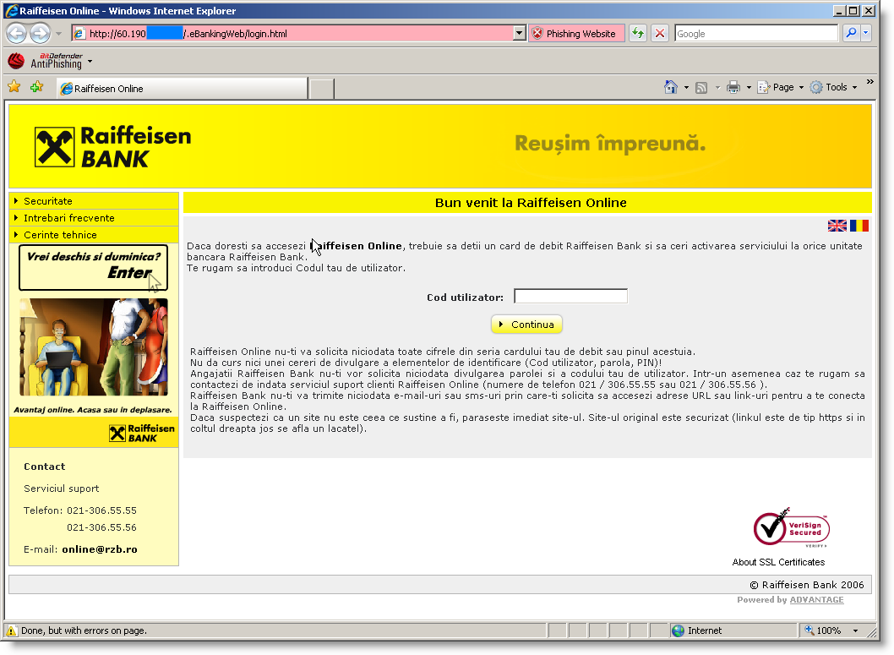
Task: Click the status bar warning error icon
Action: click(x=11, y=630)
